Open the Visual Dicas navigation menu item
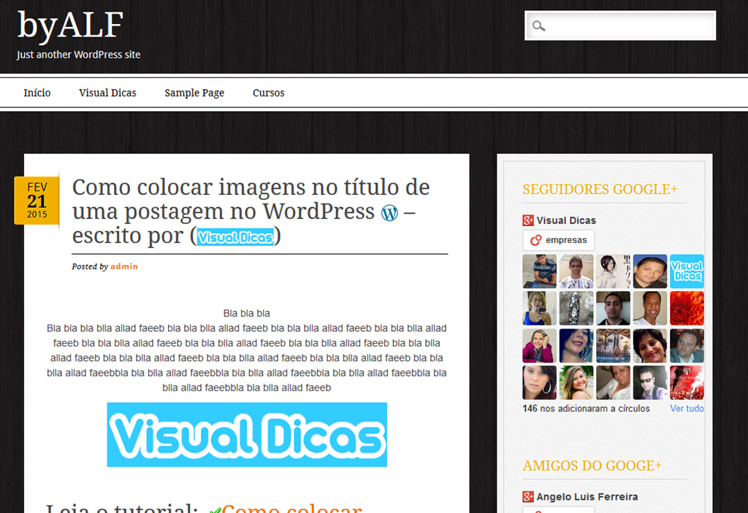 pyautogui.click(x=108, y=93)
